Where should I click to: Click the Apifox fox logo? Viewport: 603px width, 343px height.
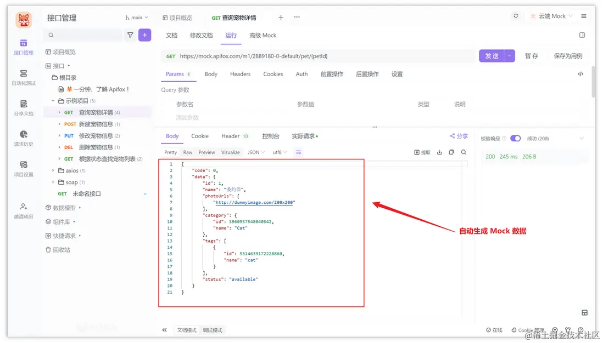pos(24,20)
